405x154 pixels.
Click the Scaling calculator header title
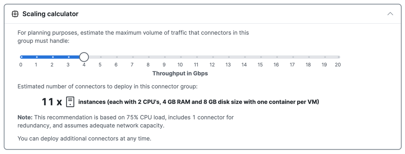click(50, 14)
